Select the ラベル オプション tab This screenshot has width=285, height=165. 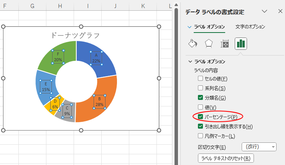(207, 27)
